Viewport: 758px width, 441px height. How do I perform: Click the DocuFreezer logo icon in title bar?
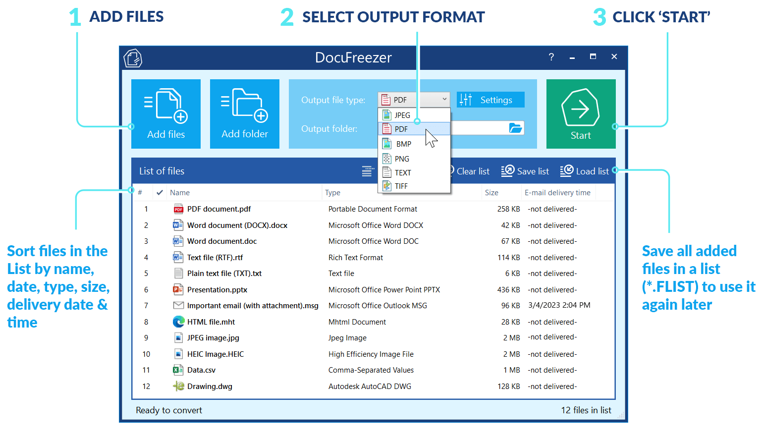point(133,58)
